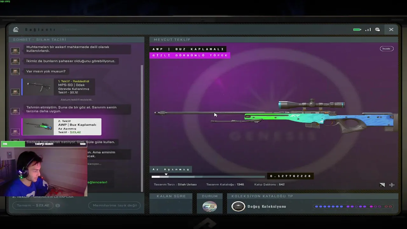Select the 1. Teklif MP5-SD Odak offer card
Image resolution: width=407 pixels, height=229 pixels.
pyautogui.click(x=58, y=87)
